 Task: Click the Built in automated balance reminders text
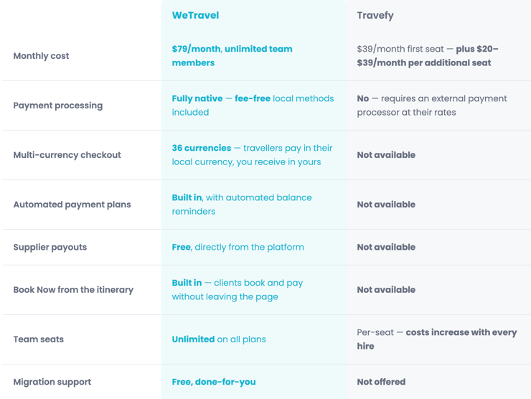pos(241,205)
